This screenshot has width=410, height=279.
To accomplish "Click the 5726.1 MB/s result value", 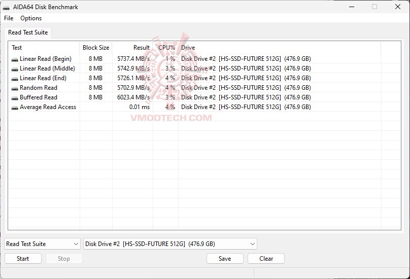I will [x=133, y=78].
